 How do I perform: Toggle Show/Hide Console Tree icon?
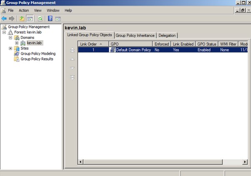point(30,19)
